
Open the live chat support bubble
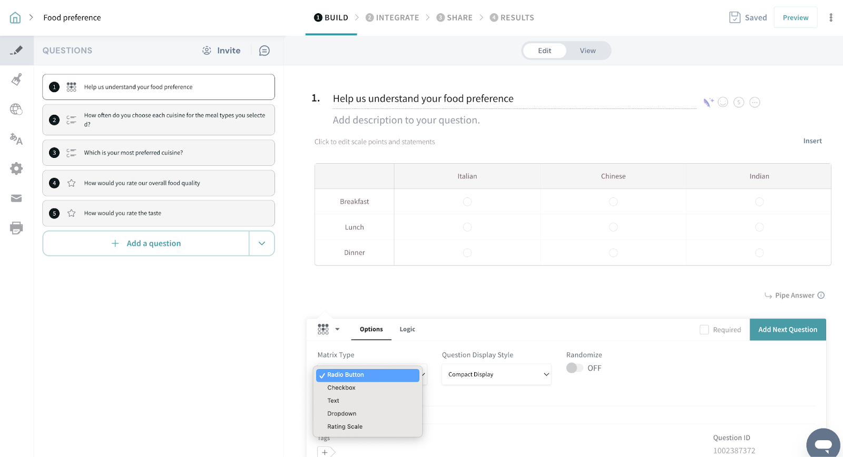823,444
